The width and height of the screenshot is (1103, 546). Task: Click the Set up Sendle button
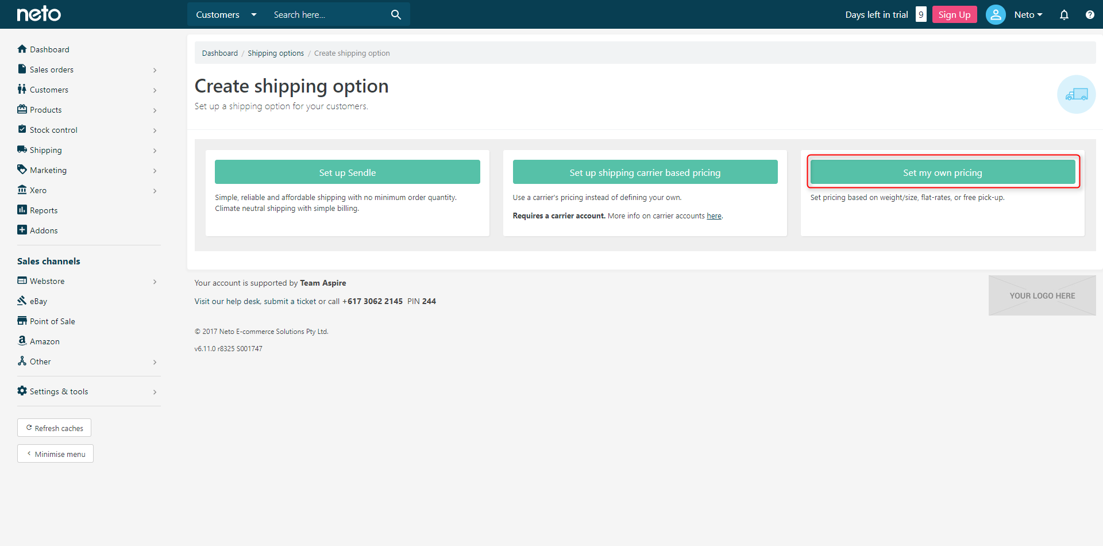(348, 172)
